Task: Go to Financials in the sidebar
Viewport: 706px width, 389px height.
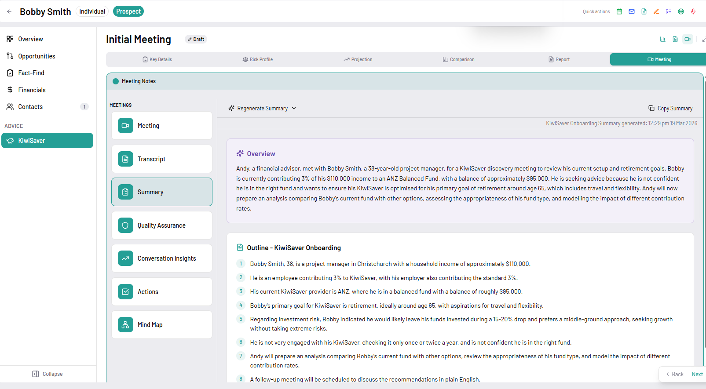Action: coord(32,90)
